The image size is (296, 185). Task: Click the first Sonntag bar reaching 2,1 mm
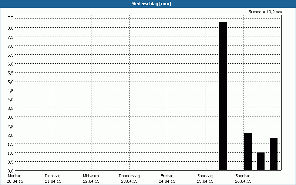click(248, 152)
